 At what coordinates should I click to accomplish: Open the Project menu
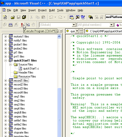[x=42, y=10]
